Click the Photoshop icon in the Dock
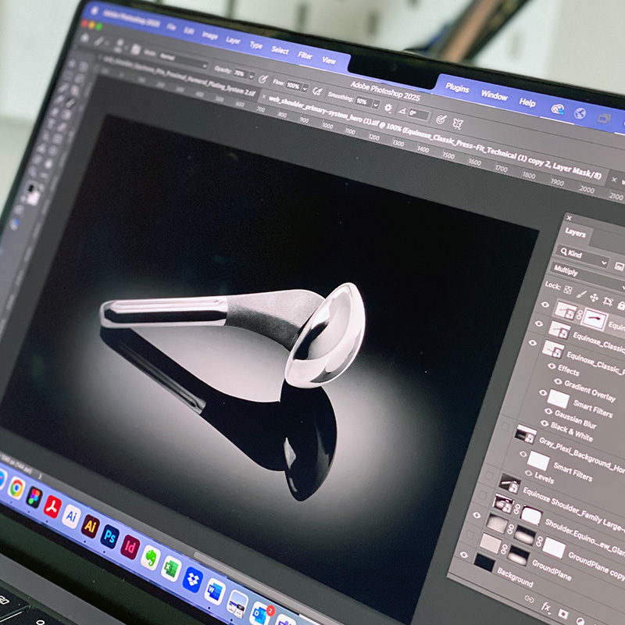Viewport: 625px width, 625px height. [x=110, y=537]
